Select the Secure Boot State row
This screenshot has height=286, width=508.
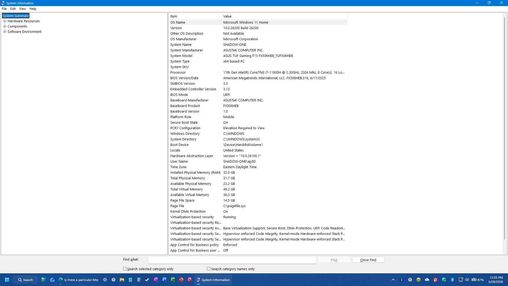click(258, 122)
